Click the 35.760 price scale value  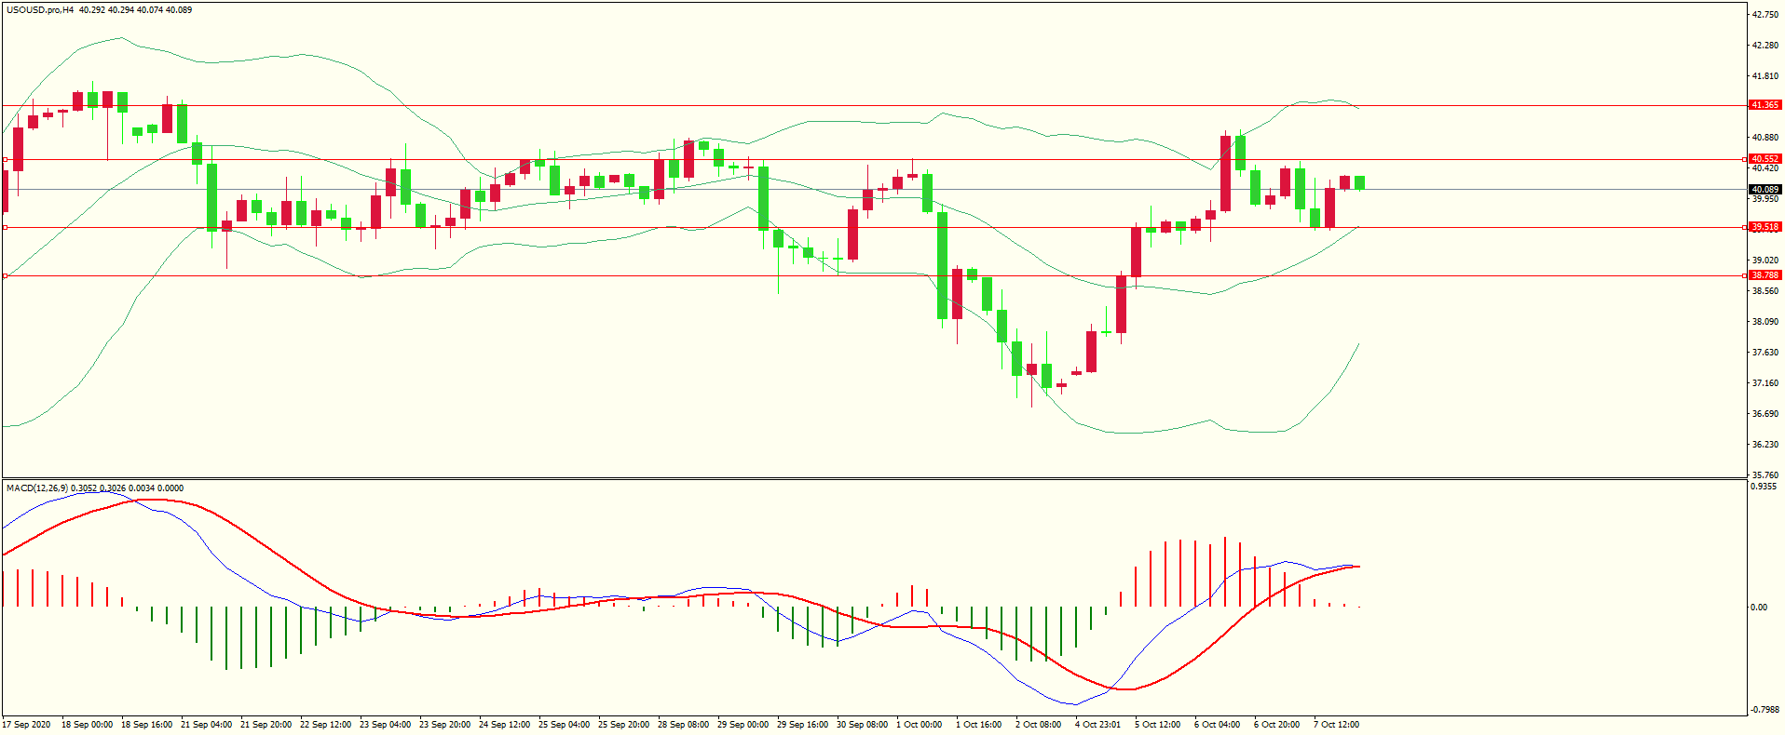click(x=1765, y=475)
